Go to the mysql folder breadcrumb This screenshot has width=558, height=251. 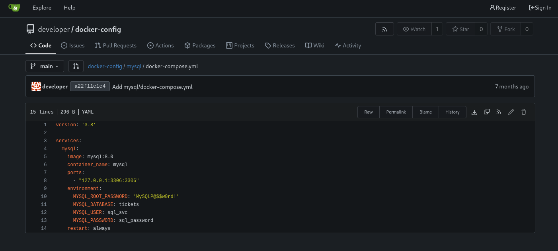click(x=134, y=66)
